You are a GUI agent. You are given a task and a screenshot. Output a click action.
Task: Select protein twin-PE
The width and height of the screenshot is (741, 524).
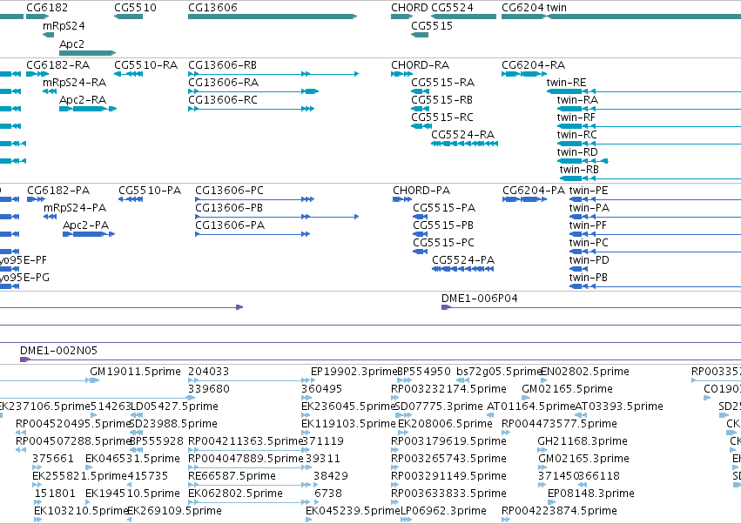coord(589,191)
